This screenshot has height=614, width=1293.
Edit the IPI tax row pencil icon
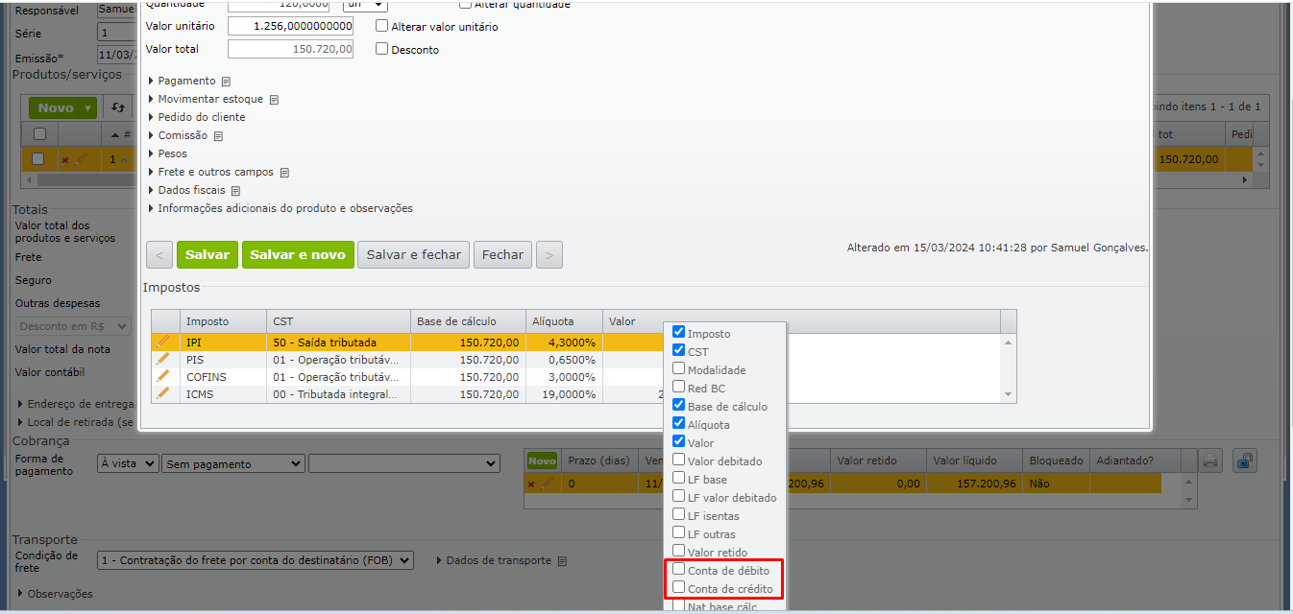click(163, 342)
